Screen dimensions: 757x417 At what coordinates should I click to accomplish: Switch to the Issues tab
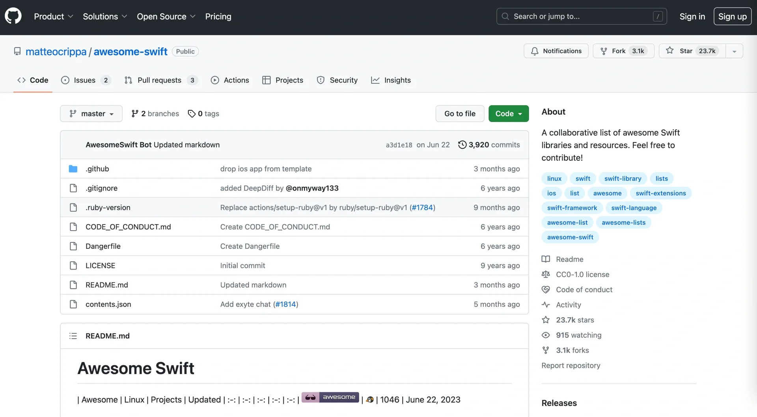tap(86, 80)
